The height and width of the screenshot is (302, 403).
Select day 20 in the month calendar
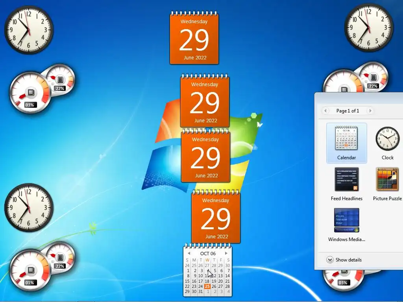220,281
